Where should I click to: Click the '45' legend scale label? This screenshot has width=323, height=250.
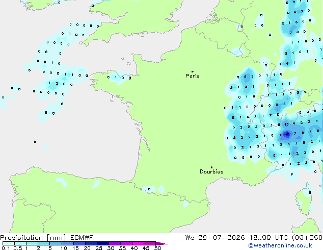click(x=146, y=248)
